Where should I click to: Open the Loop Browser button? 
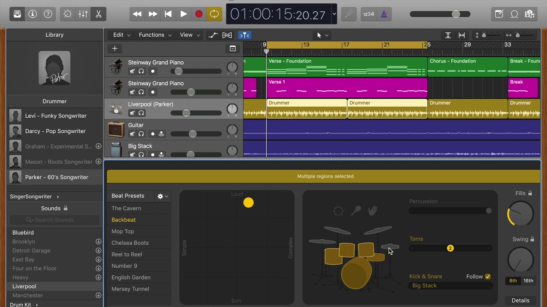(x=514, y=14)
